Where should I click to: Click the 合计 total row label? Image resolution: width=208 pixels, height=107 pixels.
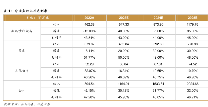pos(22,90)
